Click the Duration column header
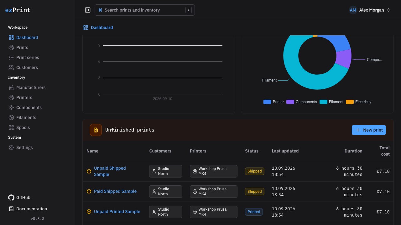The image size is (401, 225). [x=353, y=151]
